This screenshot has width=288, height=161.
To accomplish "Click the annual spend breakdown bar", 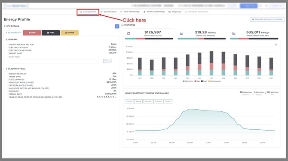I will (x=149, y=39).
